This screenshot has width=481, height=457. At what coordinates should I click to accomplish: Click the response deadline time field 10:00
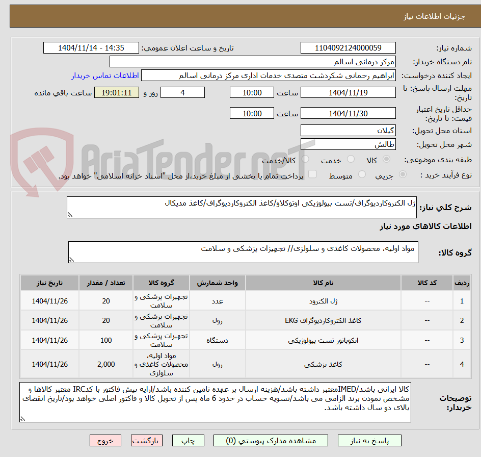pyautogui.click(x=252, y=92)
